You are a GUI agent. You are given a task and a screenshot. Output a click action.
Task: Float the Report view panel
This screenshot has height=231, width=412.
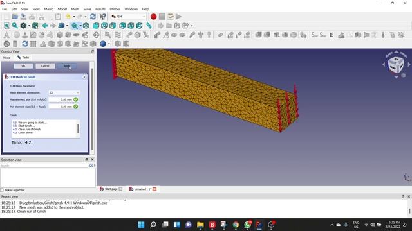click(x=403, y=196)
